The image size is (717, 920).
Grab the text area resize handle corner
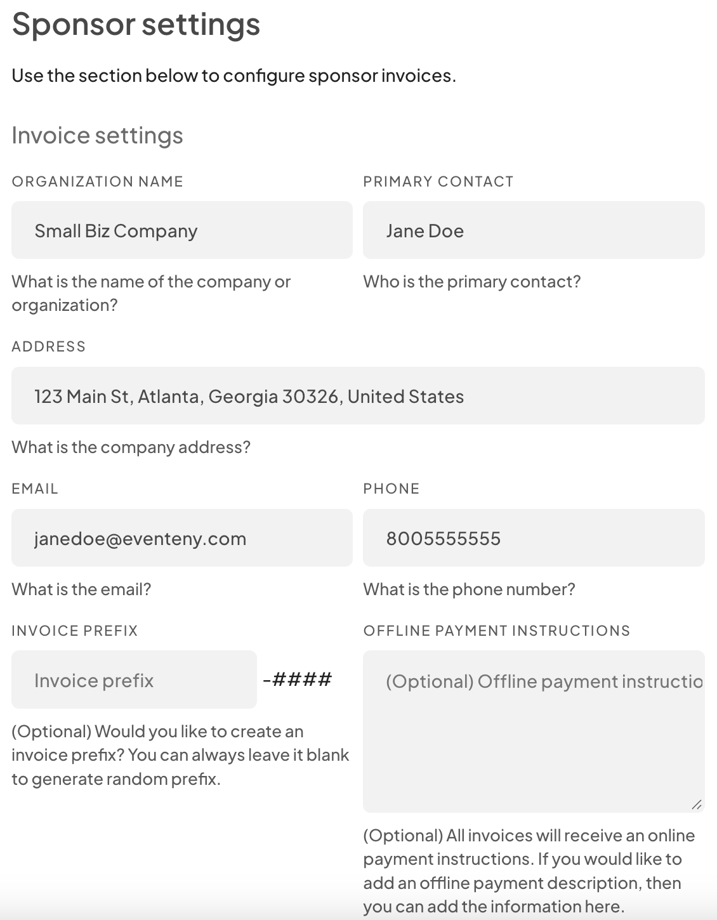coord(697,805)
